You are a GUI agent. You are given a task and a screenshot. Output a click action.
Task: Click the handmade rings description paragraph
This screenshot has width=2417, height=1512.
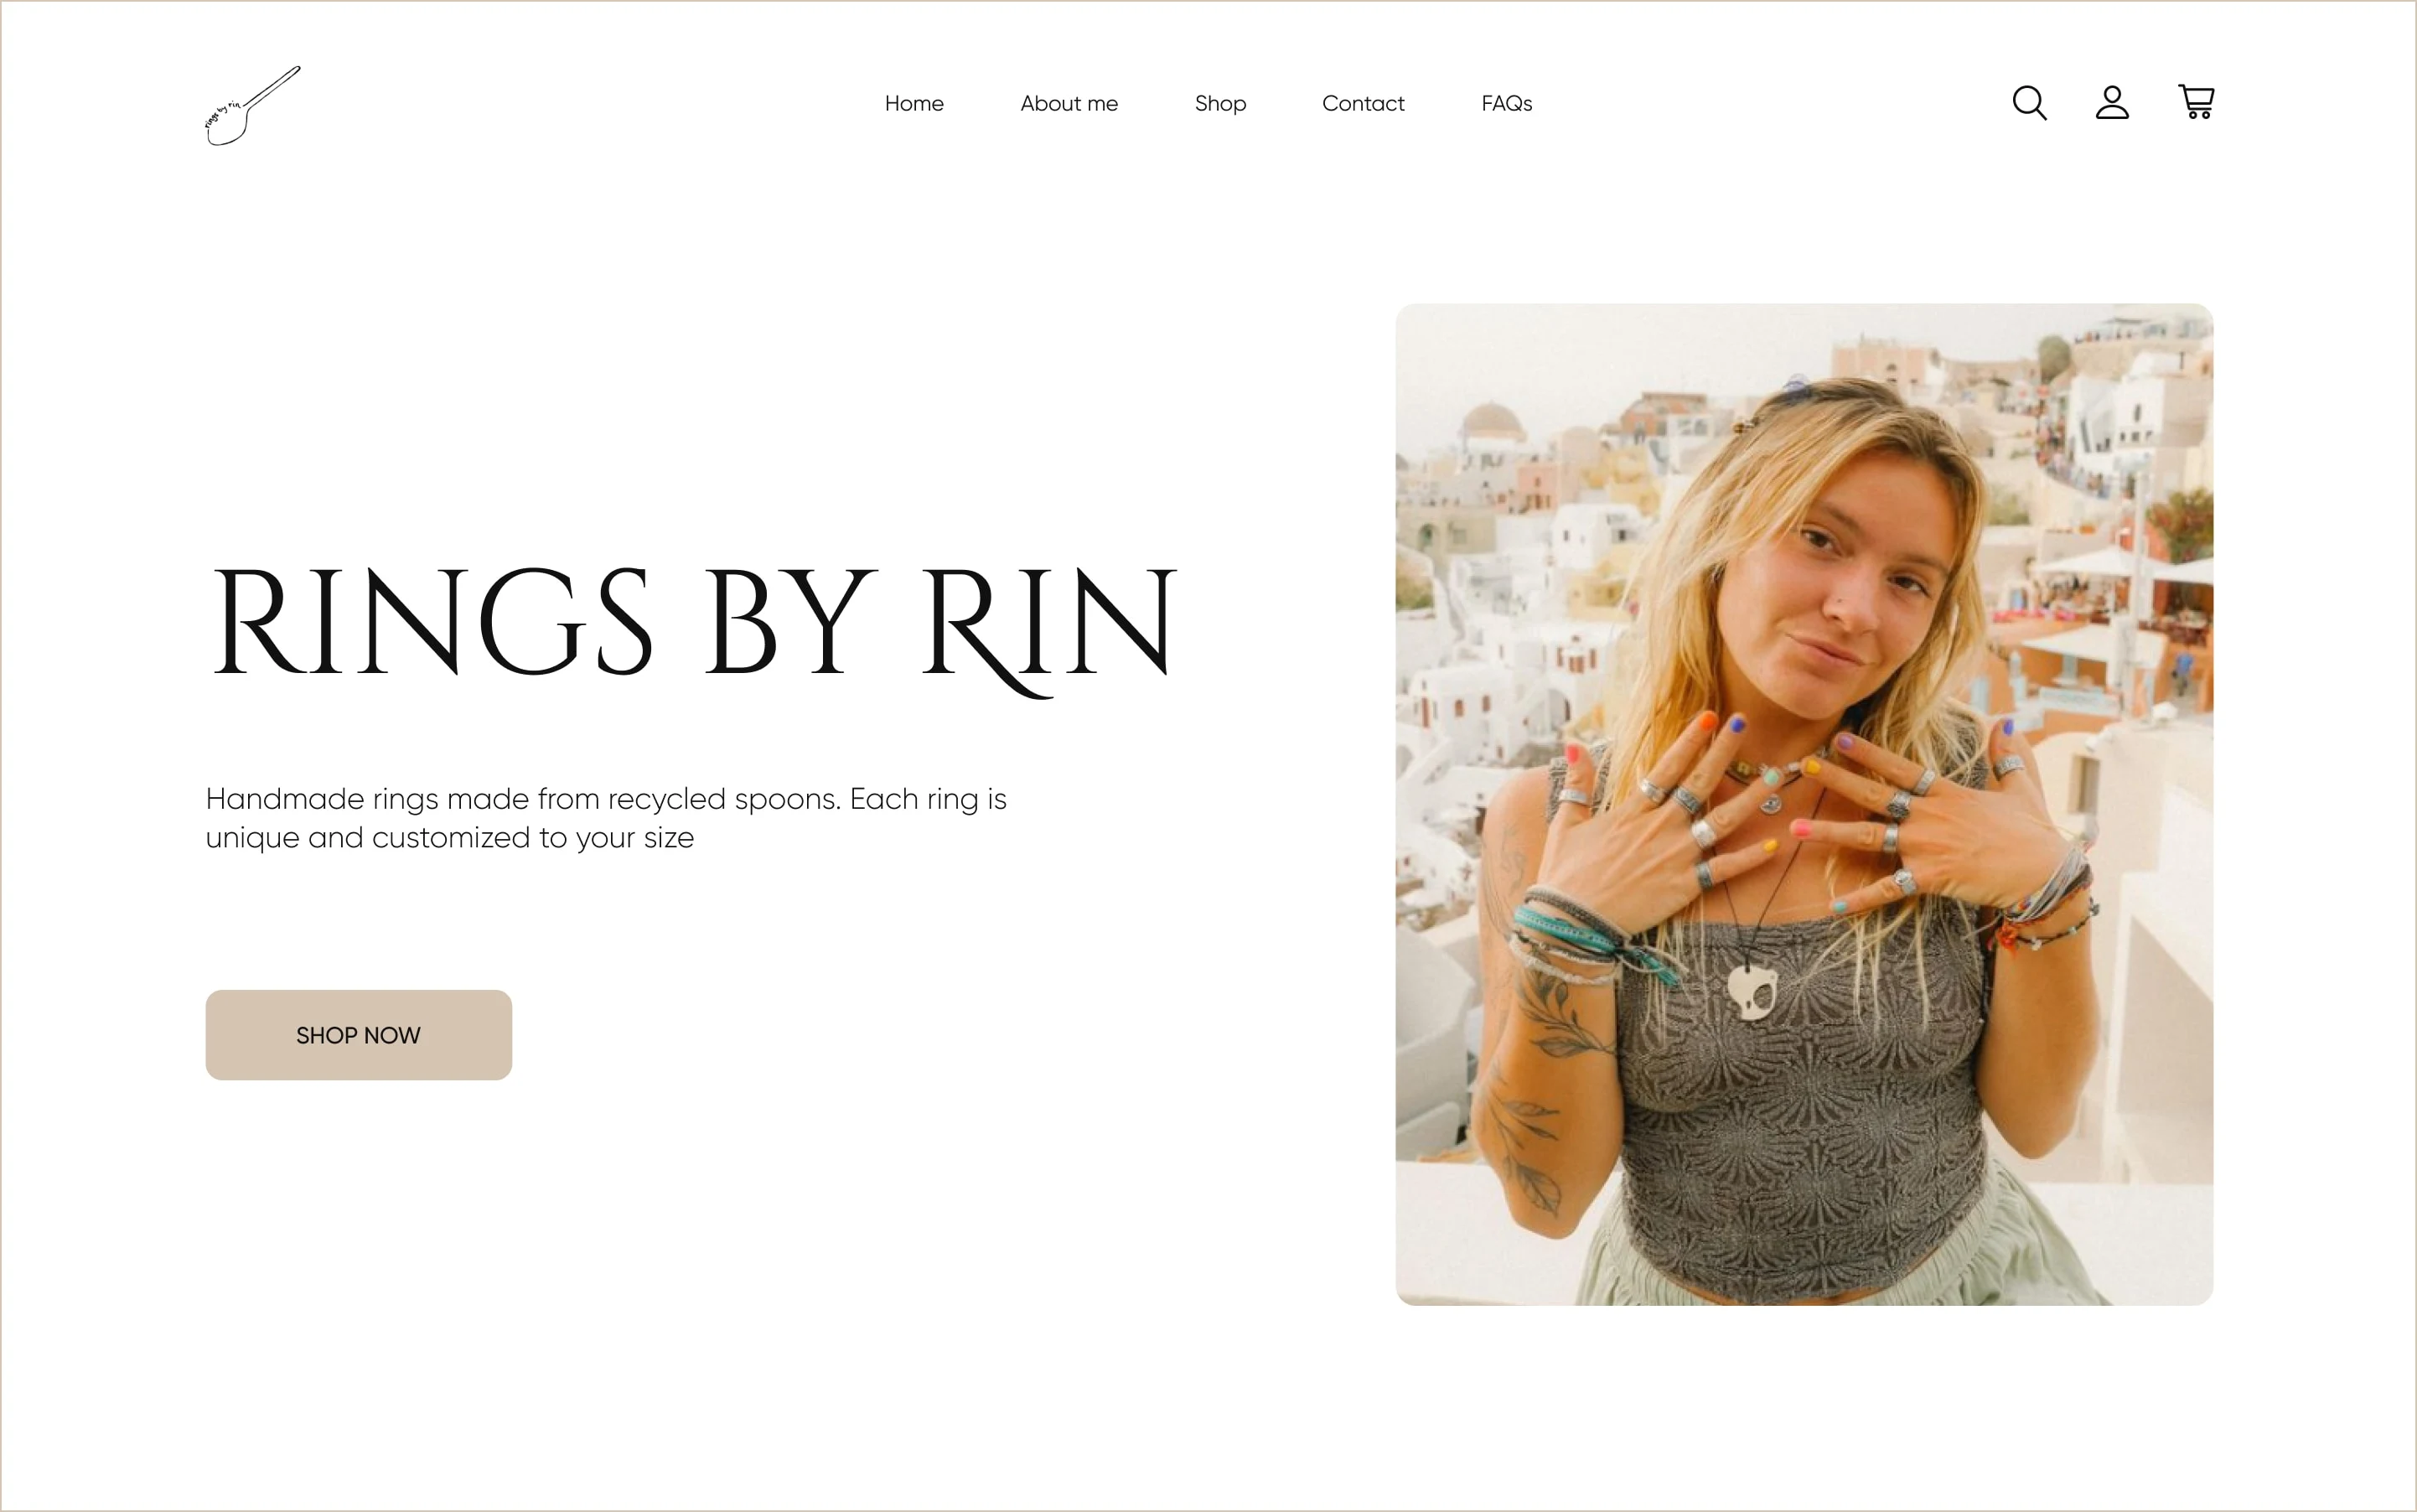pyautogui.click(x=606, y=818)
